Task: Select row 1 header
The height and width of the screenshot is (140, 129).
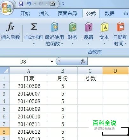Action: (5, 78)
